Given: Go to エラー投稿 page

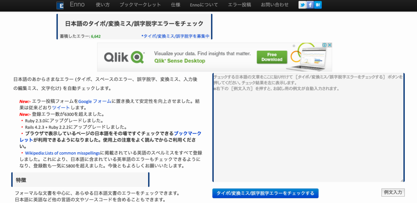Looking at the screenshot, I should tap(239, 5).
